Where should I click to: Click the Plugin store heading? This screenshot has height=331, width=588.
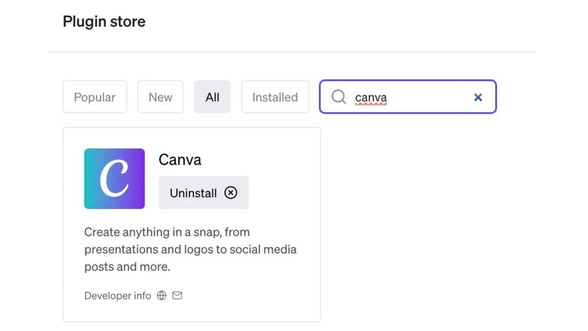tap(103, 21)
